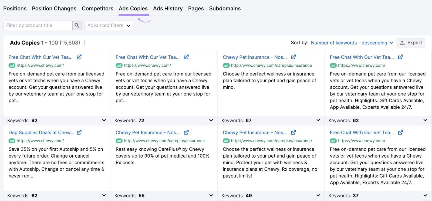Select text 'Rest easy knowing CarePlus® by Chewy'

pos(160,149)
